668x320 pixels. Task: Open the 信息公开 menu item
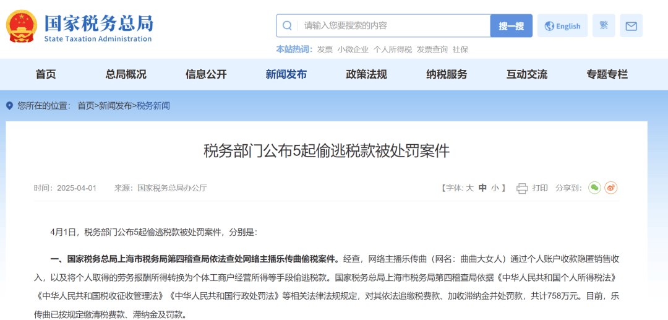206,74
